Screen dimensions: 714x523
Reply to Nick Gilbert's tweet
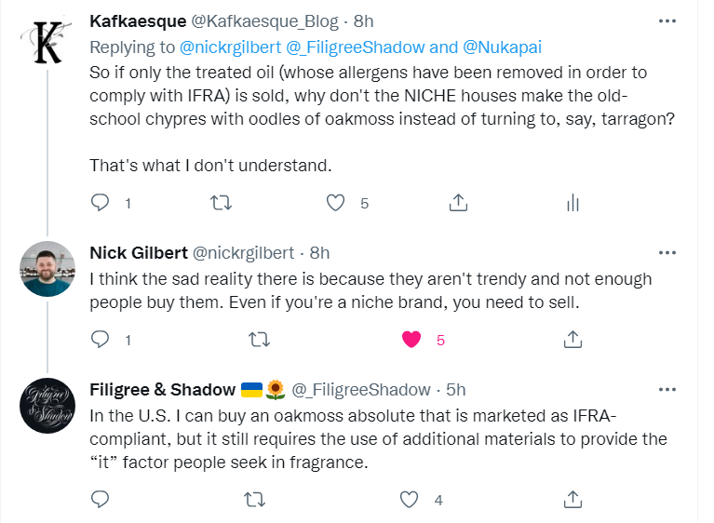[101, 340]
